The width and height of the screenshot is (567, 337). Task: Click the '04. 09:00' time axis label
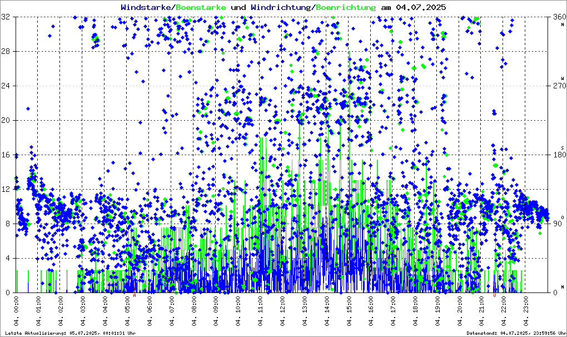tap(216, 311)
